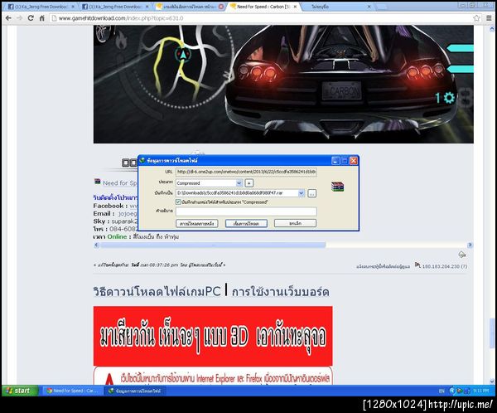The image size is (497, 413).
Task: Click the page vertical scrollbar thumb
Action: click(491, 332)
